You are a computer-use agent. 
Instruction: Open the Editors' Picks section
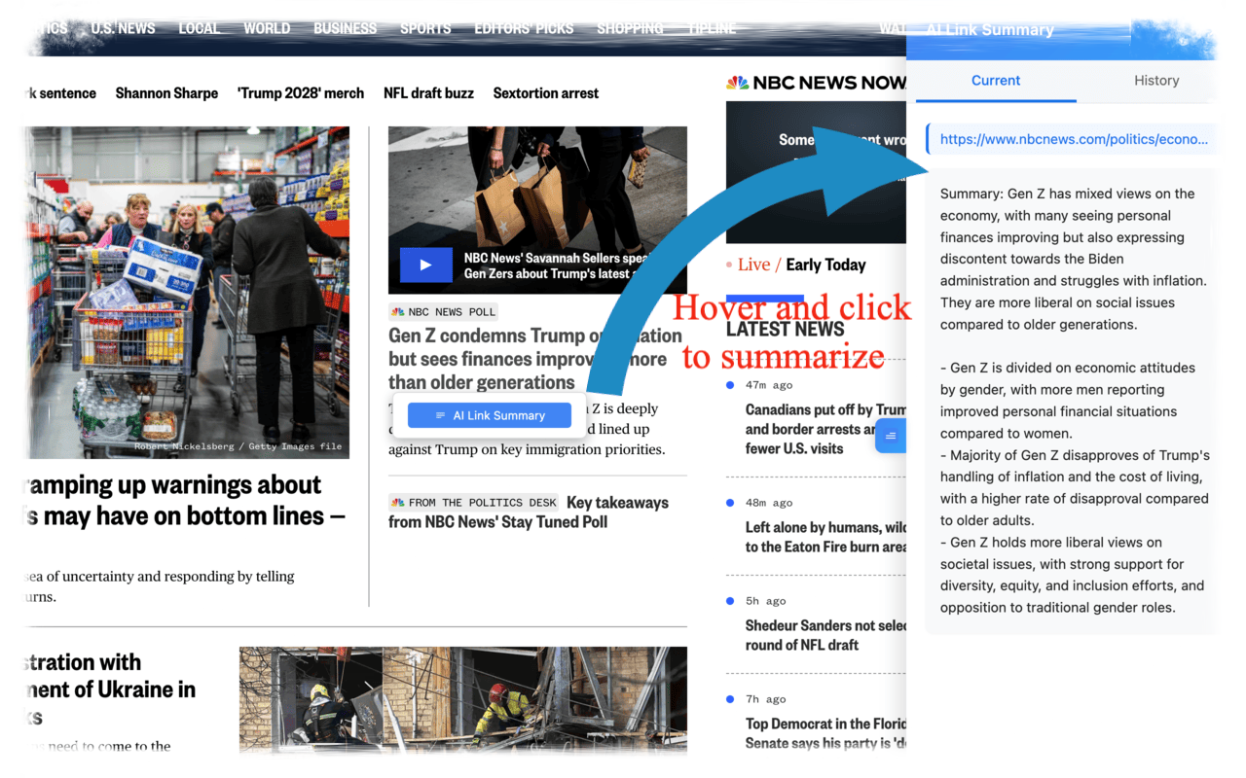tap(524, 28)
